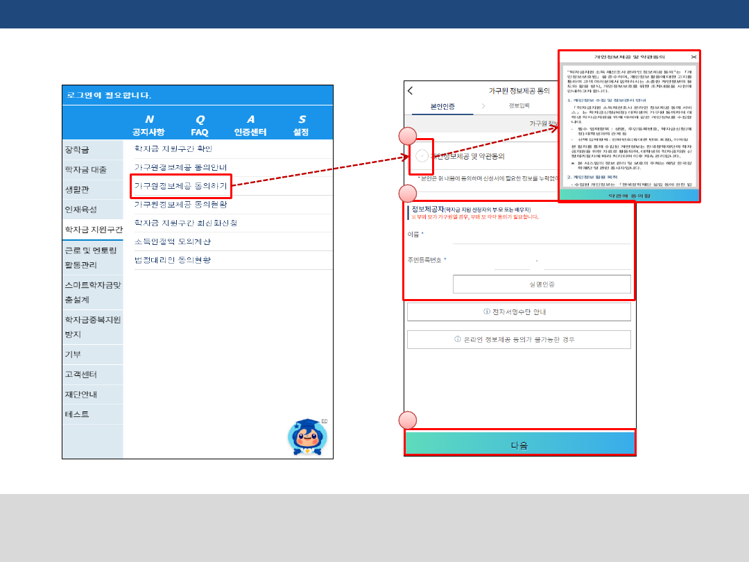The image size is (749, 562).
Task: Open 학자금 지원구간 확인
Action: [233, 148]
